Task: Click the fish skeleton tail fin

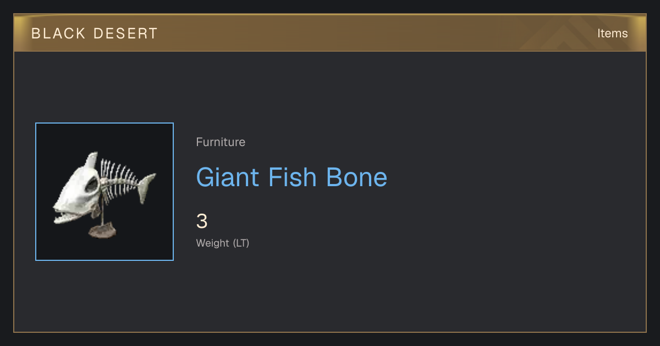Action: tap(146, 185)
